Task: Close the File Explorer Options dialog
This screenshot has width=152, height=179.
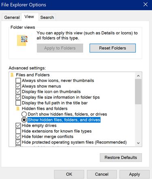Action: pos(146,4)
